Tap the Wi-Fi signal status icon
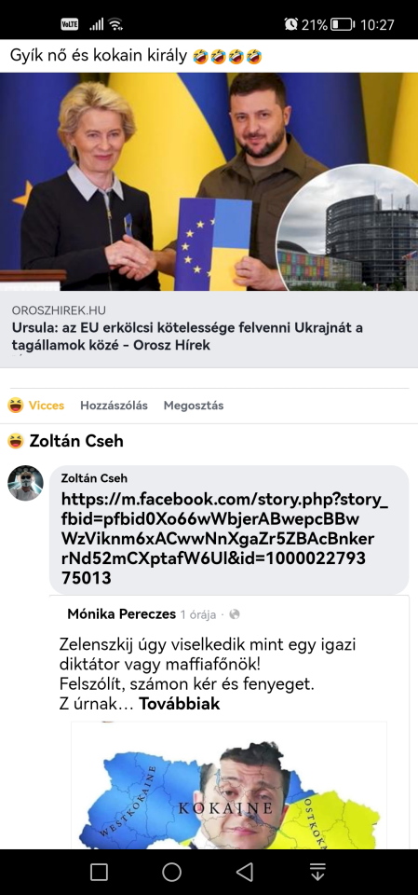Image resolution: width=418 pixels, height=895 pixels. pos(115,24)
